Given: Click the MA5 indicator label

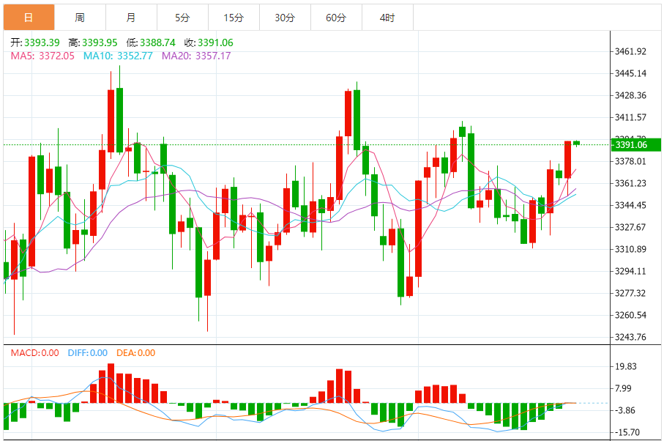Looking at the screenshot, I should (42, 56).
